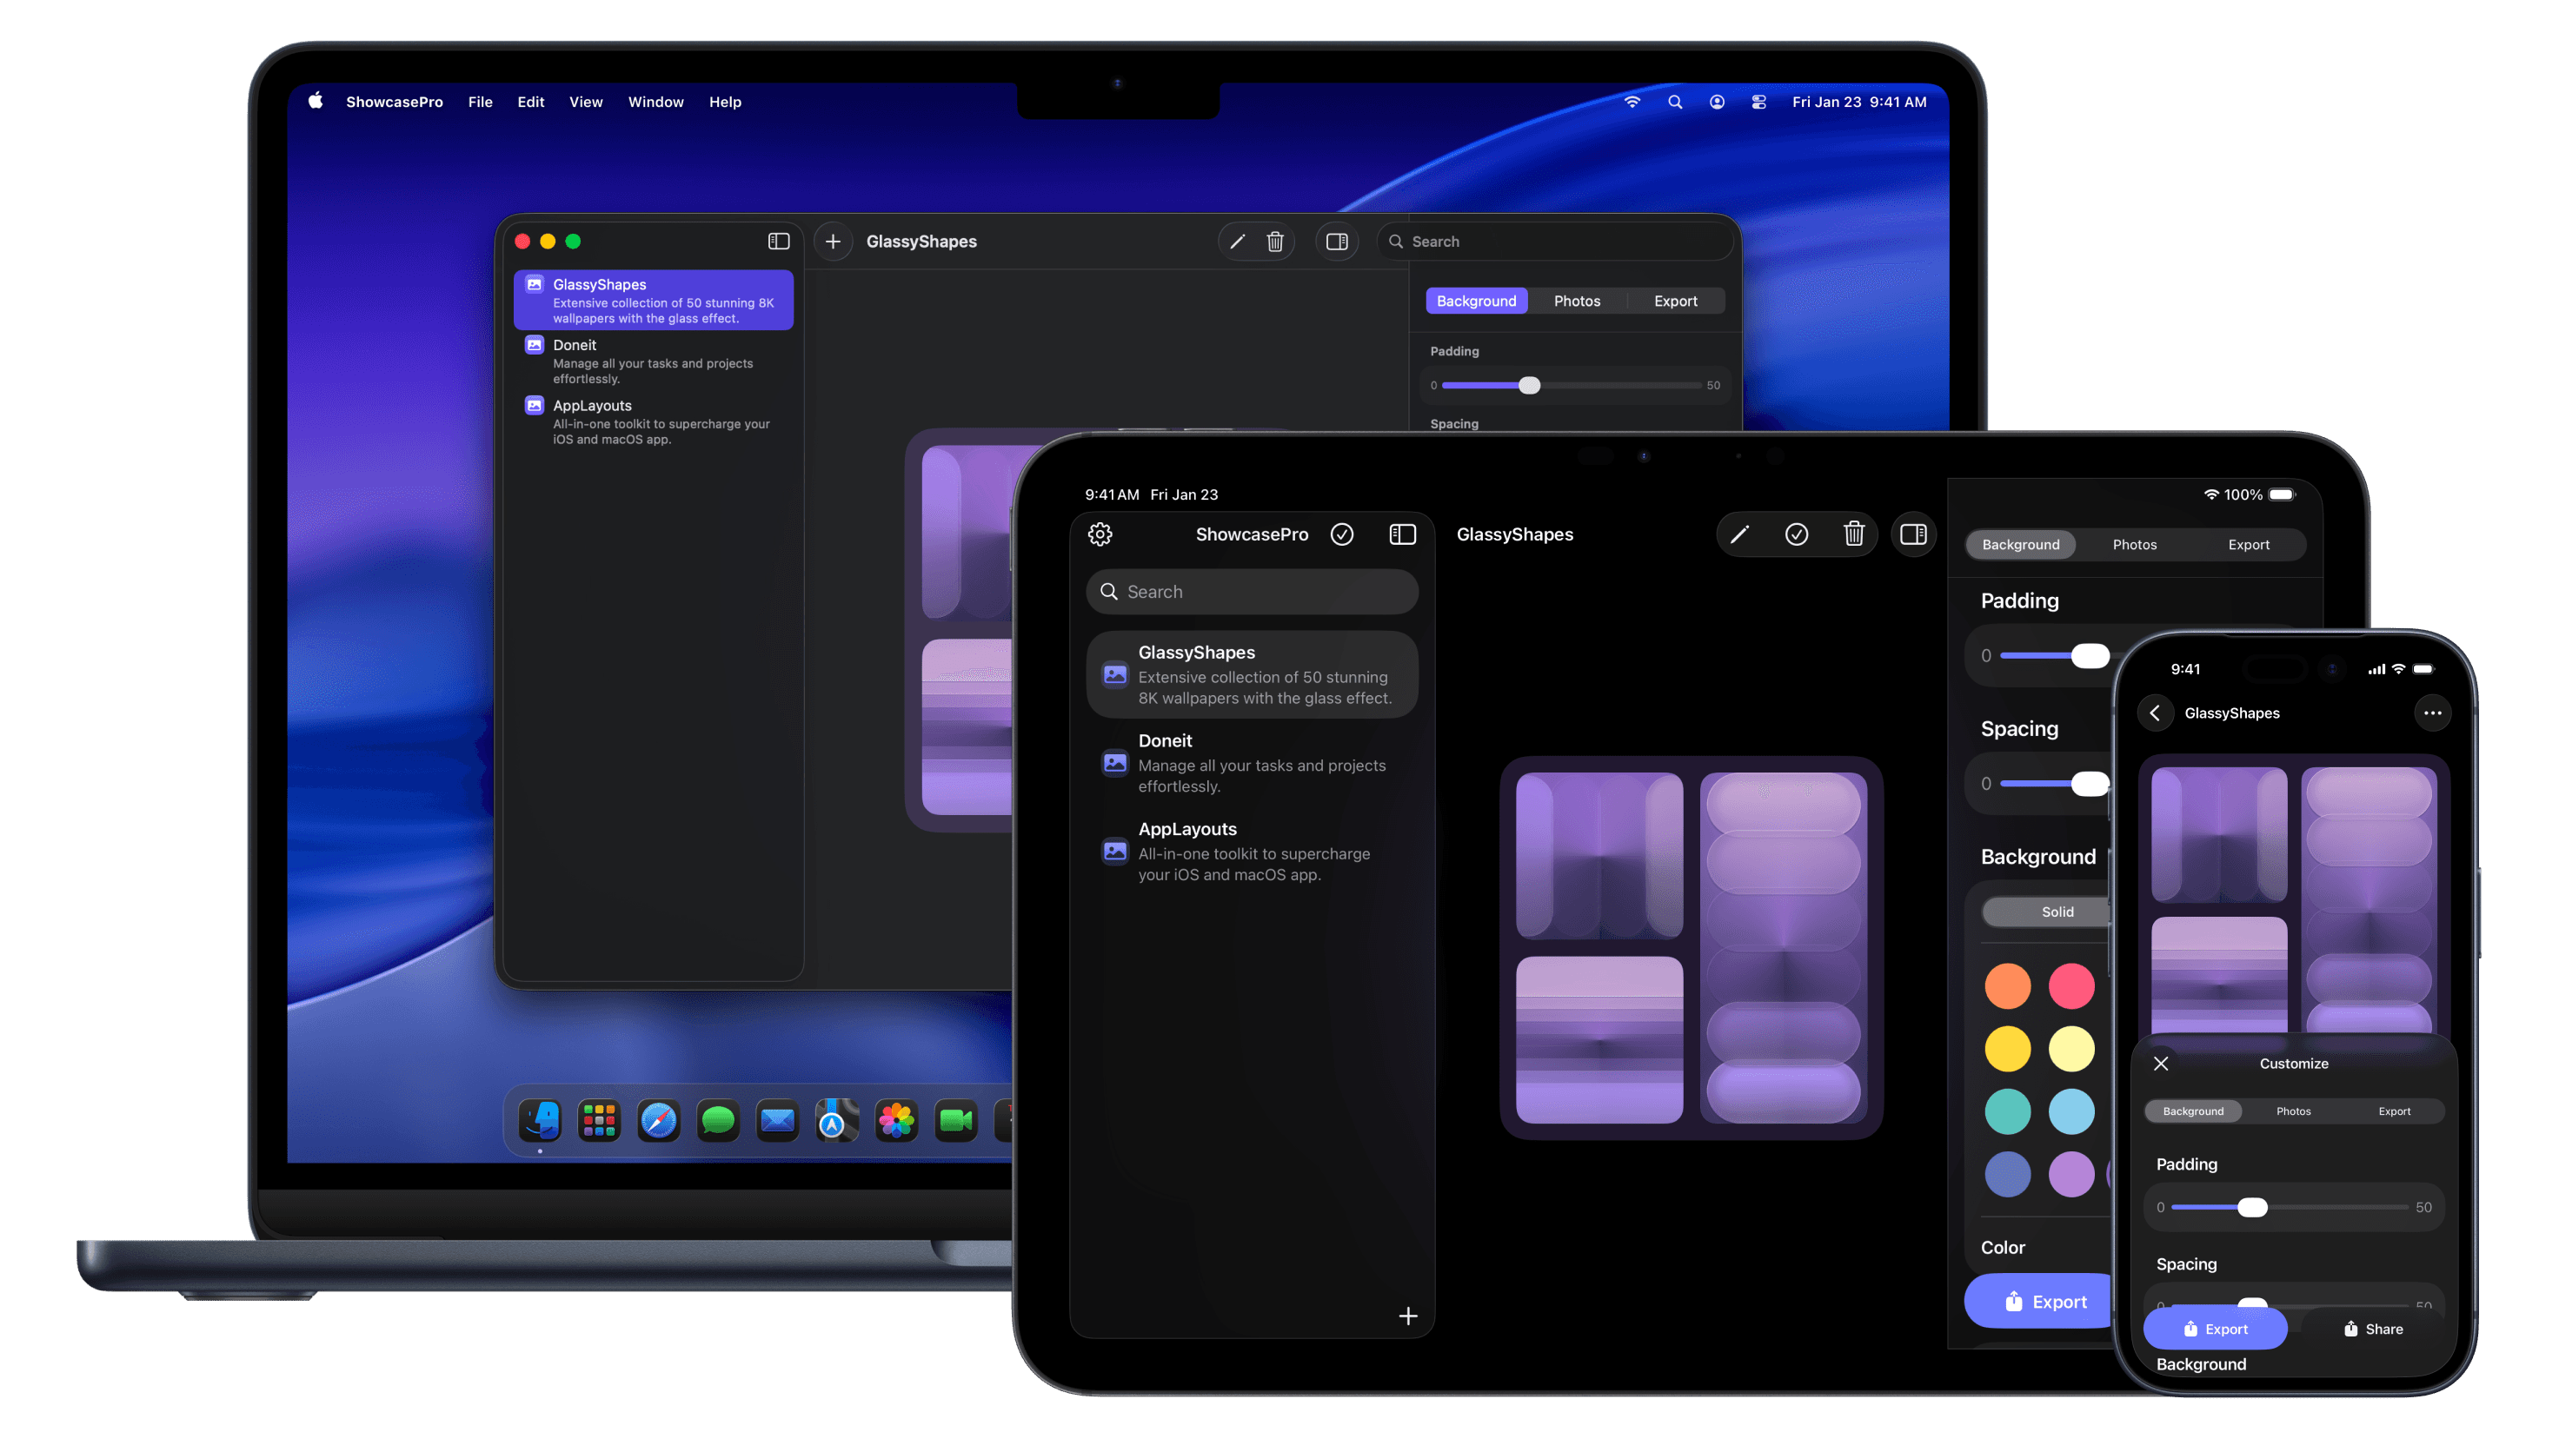This screenshot has width=2559, height=1439.
Task: Go back using the chevron on iPhone
Action: click(2156, 713)
